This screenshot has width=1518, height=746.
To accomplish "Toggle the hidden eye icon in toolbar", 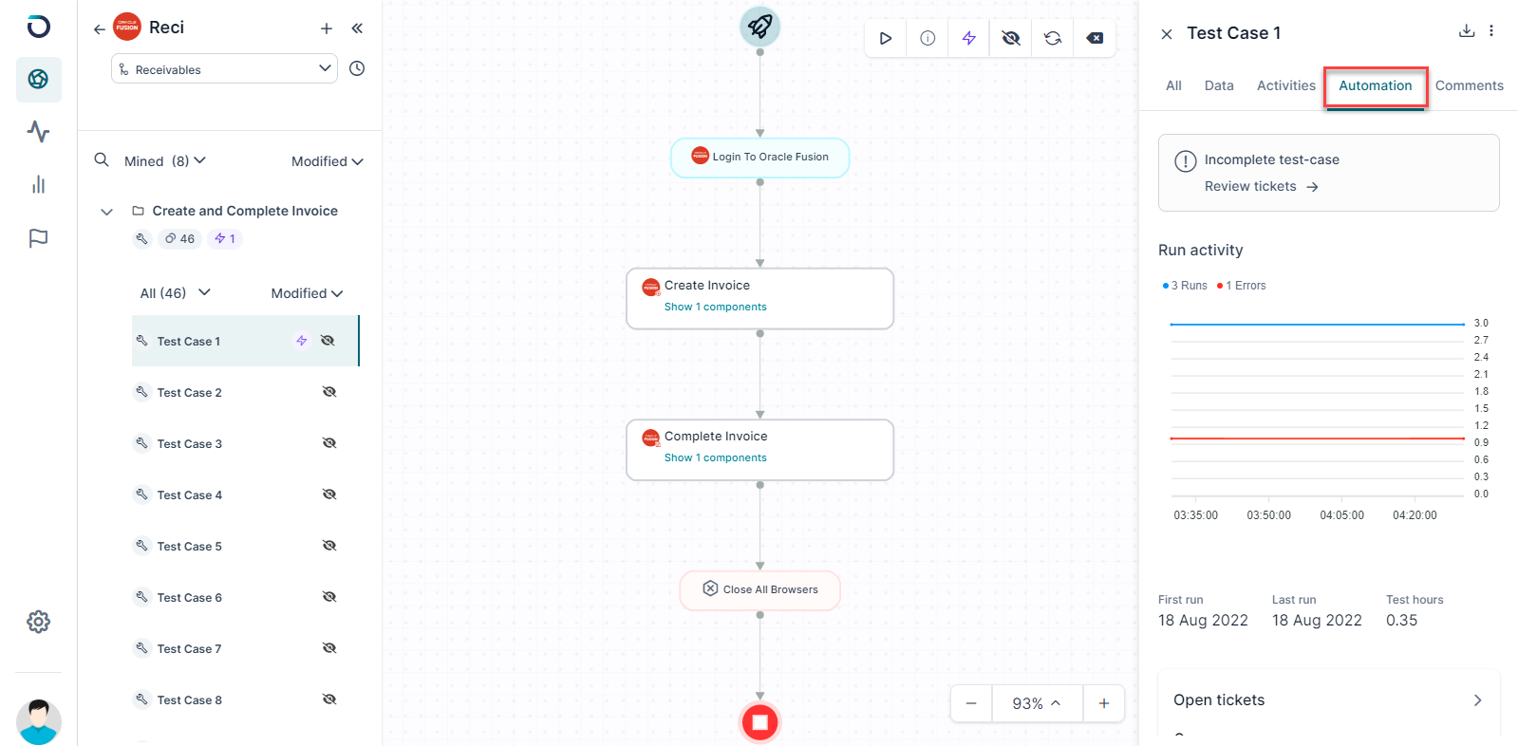I will (x=1011, y=38).
